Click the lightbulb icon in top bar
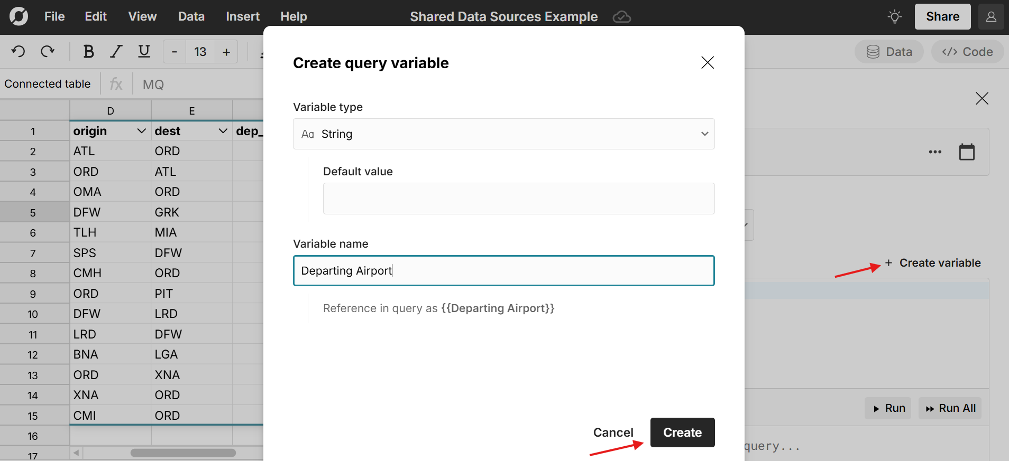Image resolution: width=1009 pixels, height=461 pixels. pyautogui.click(x=894, y=17)
